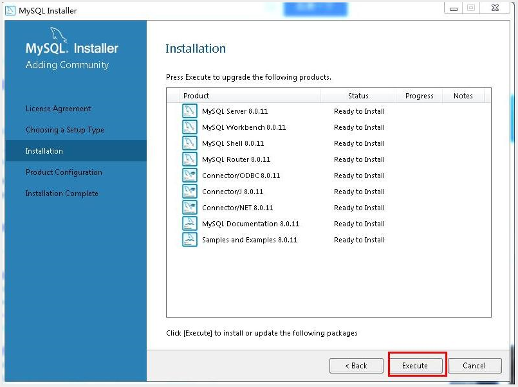Viewport: 518px width, 387px height.
Task: Select the MySQL Workbench 8.0.11 row name
Action: point(244,127)
